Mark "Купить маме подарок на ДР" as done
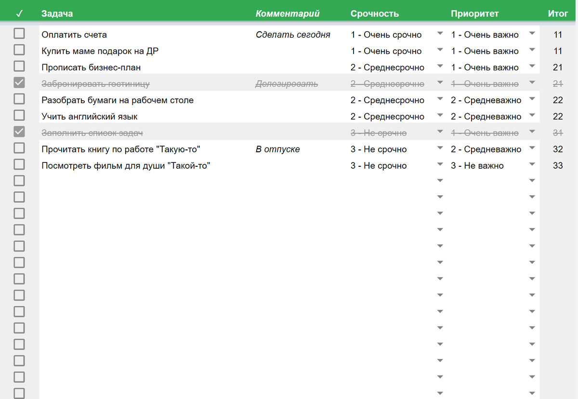Image resolution: width=578 pixels, height=399 pixels. point(19,50)
